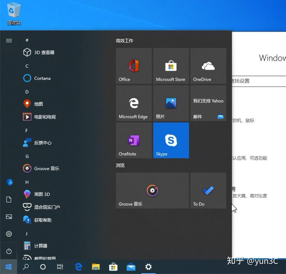The width and height of the screenshot is (286, 274).
Task: Click the 'J' letter header in app list
Action: pos(27,234)
